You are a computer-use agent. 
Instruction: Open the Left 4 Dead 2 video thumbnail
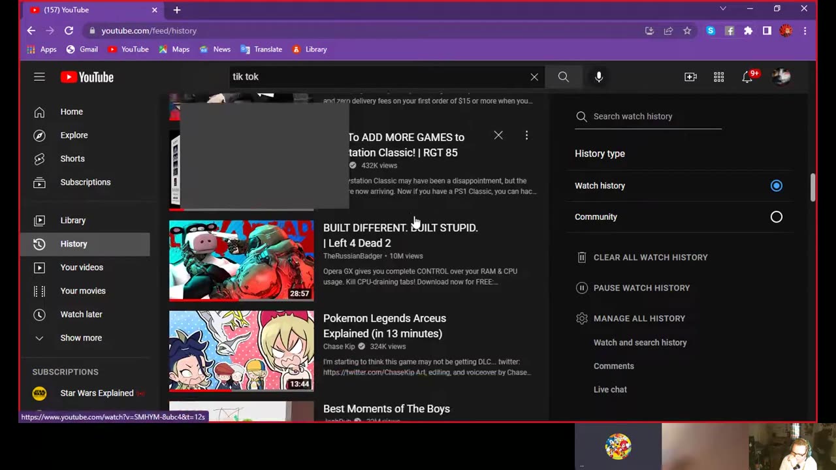click(242, 260)
